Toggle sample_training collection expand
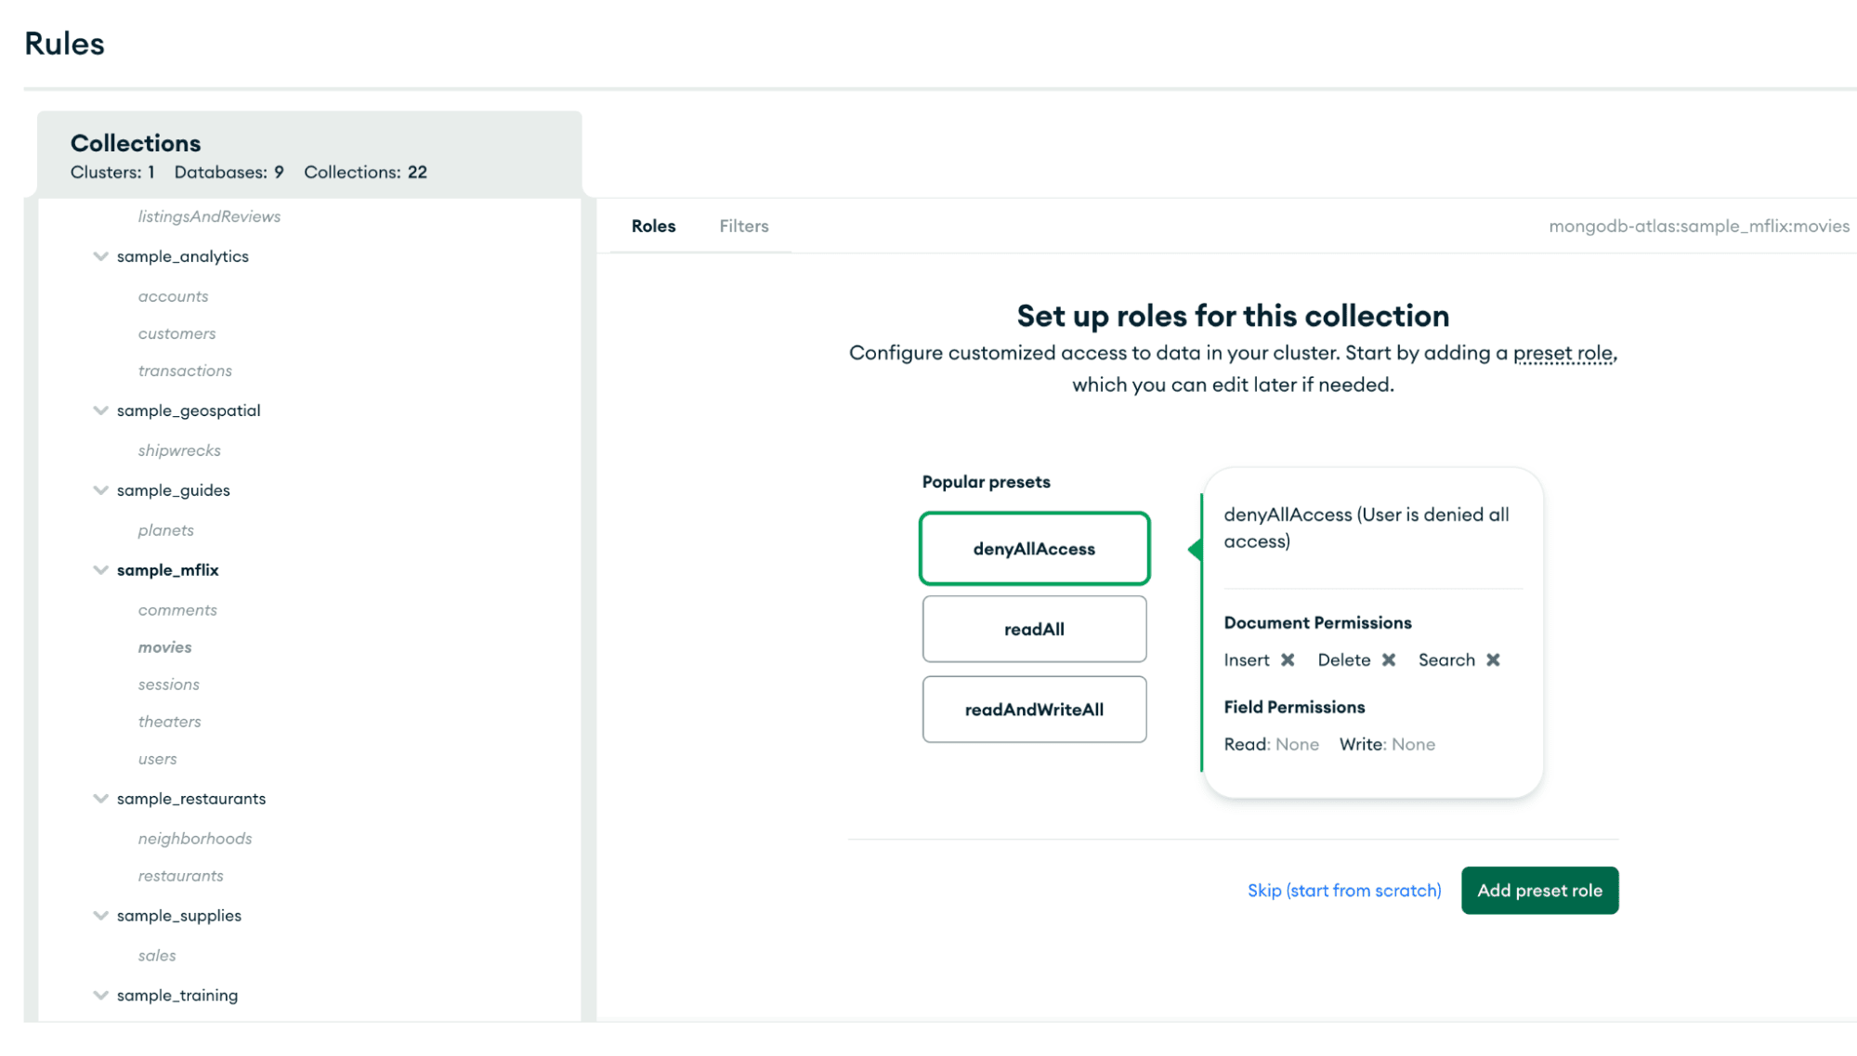The width and height of the screenshot is (1857, 1056). (x=99, y=995)
